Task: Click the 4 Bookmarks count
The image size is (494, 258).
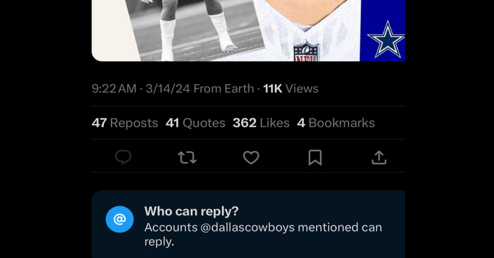Action: coord(336,123)
